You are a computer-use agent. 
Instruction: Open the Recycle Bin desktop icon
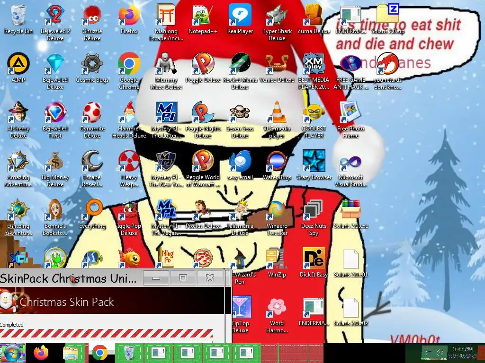(x=18, y=19)
